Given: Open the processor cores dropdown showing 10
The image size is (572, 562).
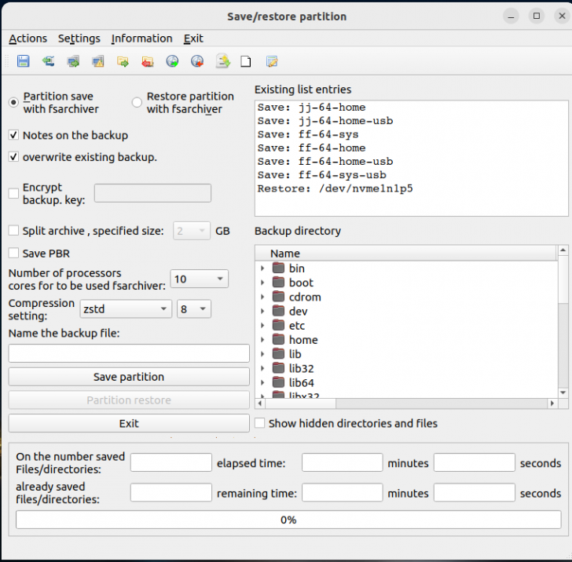Looking at the screenshot, I should click(x=200, y=279).
